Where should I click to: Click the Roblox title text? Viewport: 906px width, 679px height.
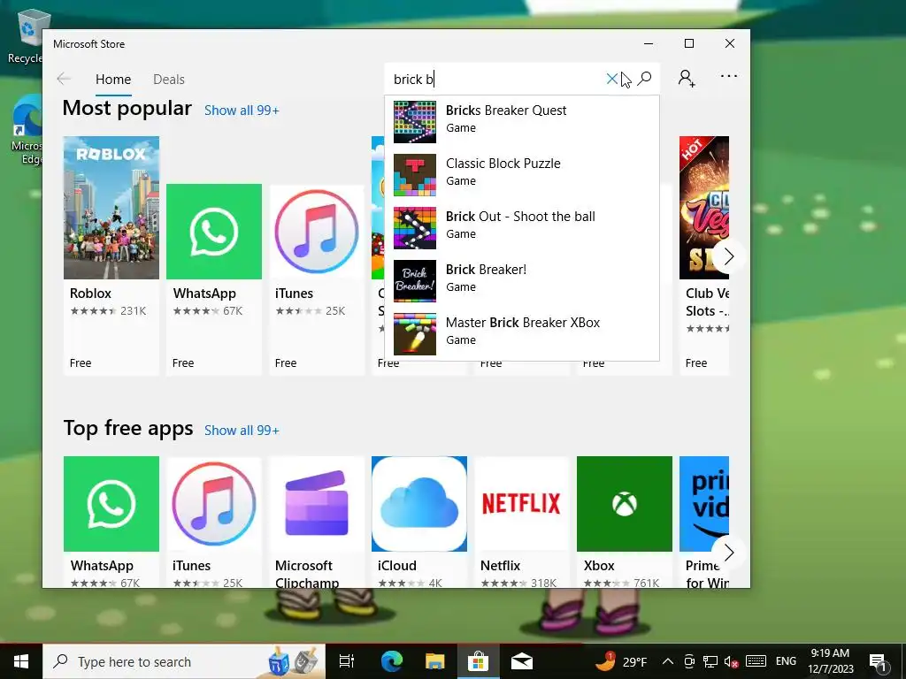click(x=91, y=294)
